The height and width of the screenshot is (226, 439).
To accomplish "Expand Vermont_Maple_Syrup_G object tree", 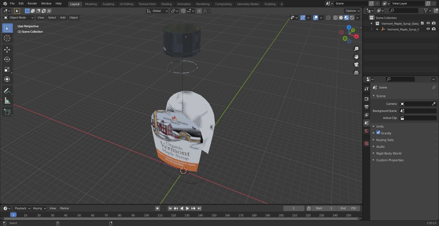I will coord(377,29).
